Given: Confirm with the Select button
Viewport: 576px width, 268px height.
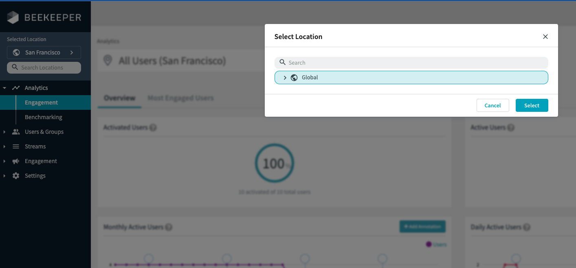Looking at the screenshot, I should pyautogui.click(x=532, y=105).
